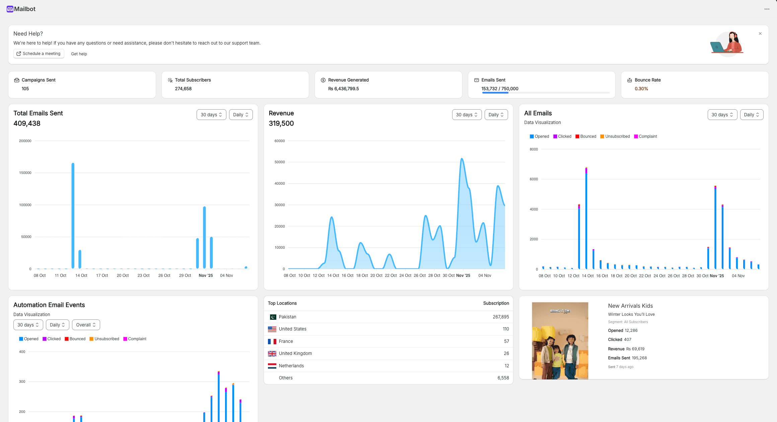Open the New Arrivals Kids campaign thumbnail
The image size is (777, 422).
(x=560, y=341)
